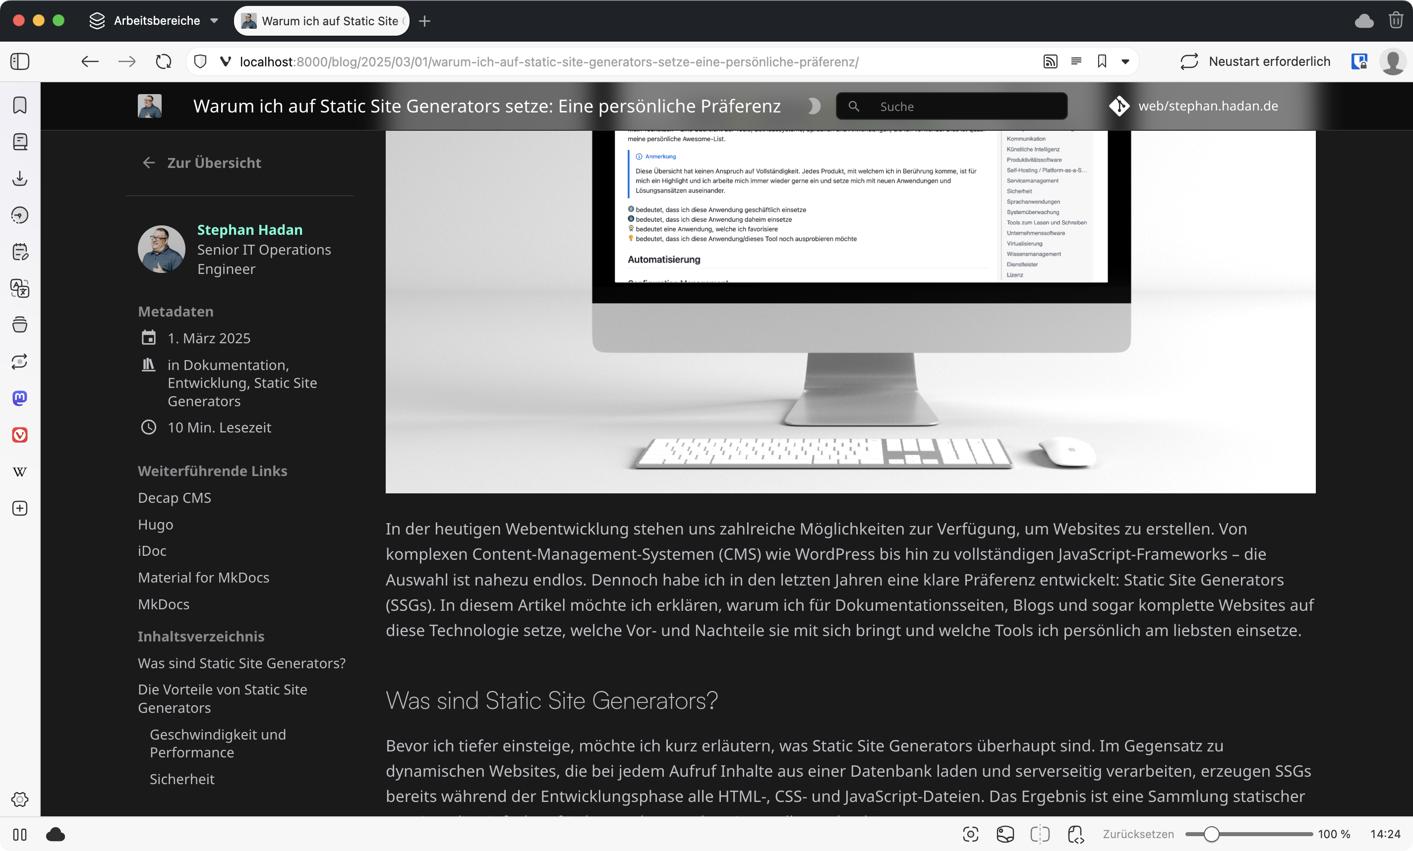Image resolution: width=1413 pixels, height=851 pixels.
Task: Open the 'Material for MkDocs' link
Action: point(203,577)
